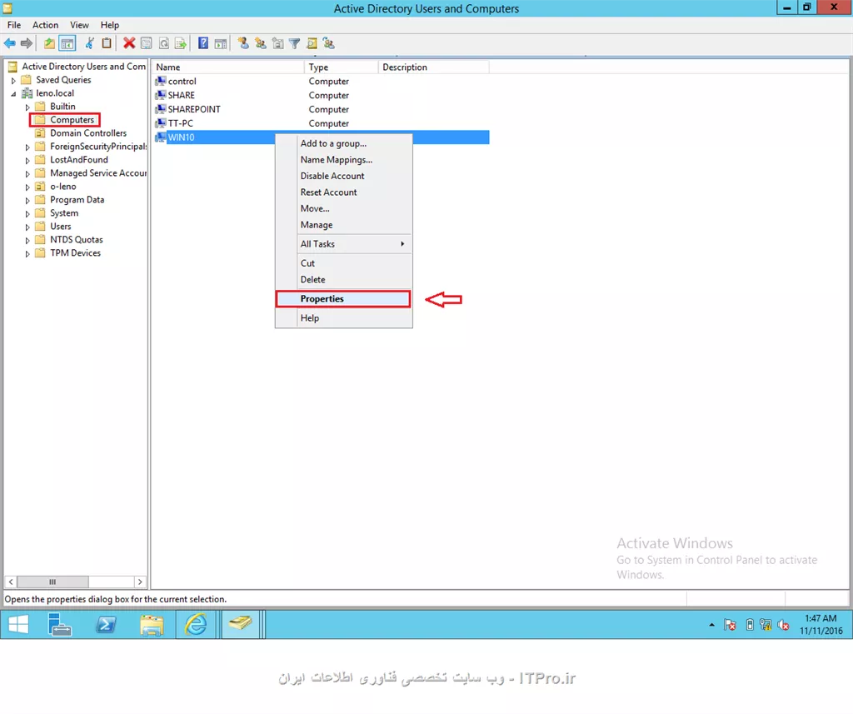Expand the System container
Screen dimensions: 853x714
coord(27,214)
